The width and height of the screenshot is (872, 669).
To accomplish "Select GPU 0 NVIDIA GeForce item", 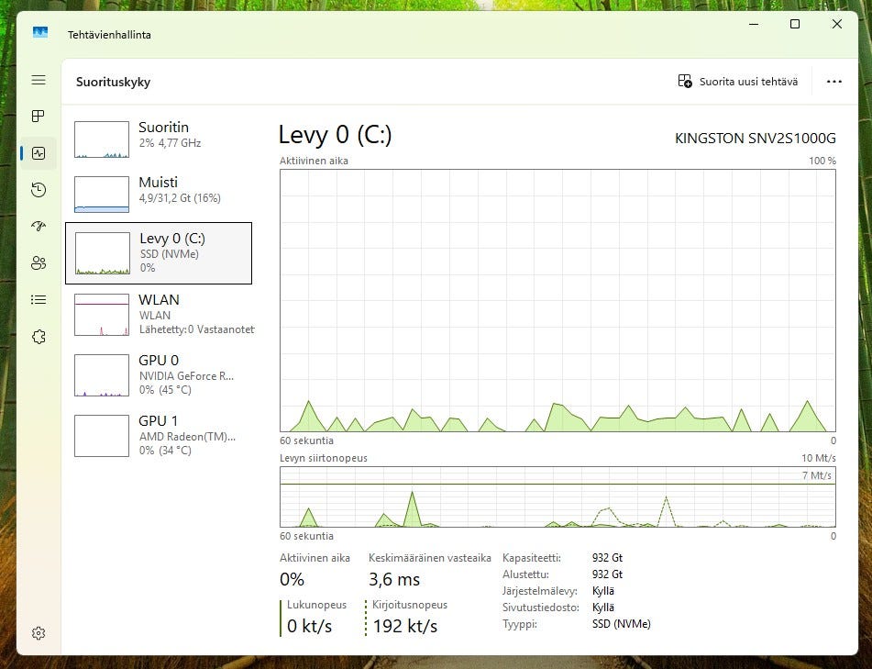I will (x=159, y=375).
